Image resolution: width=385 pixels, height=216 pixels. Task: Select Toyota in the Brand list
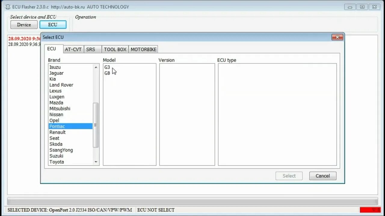click(x=57, y=162)
